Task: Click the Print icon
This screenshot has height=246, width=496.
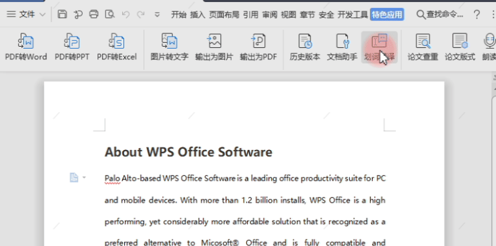Action: pyautogui.click(x=94, y=14)
